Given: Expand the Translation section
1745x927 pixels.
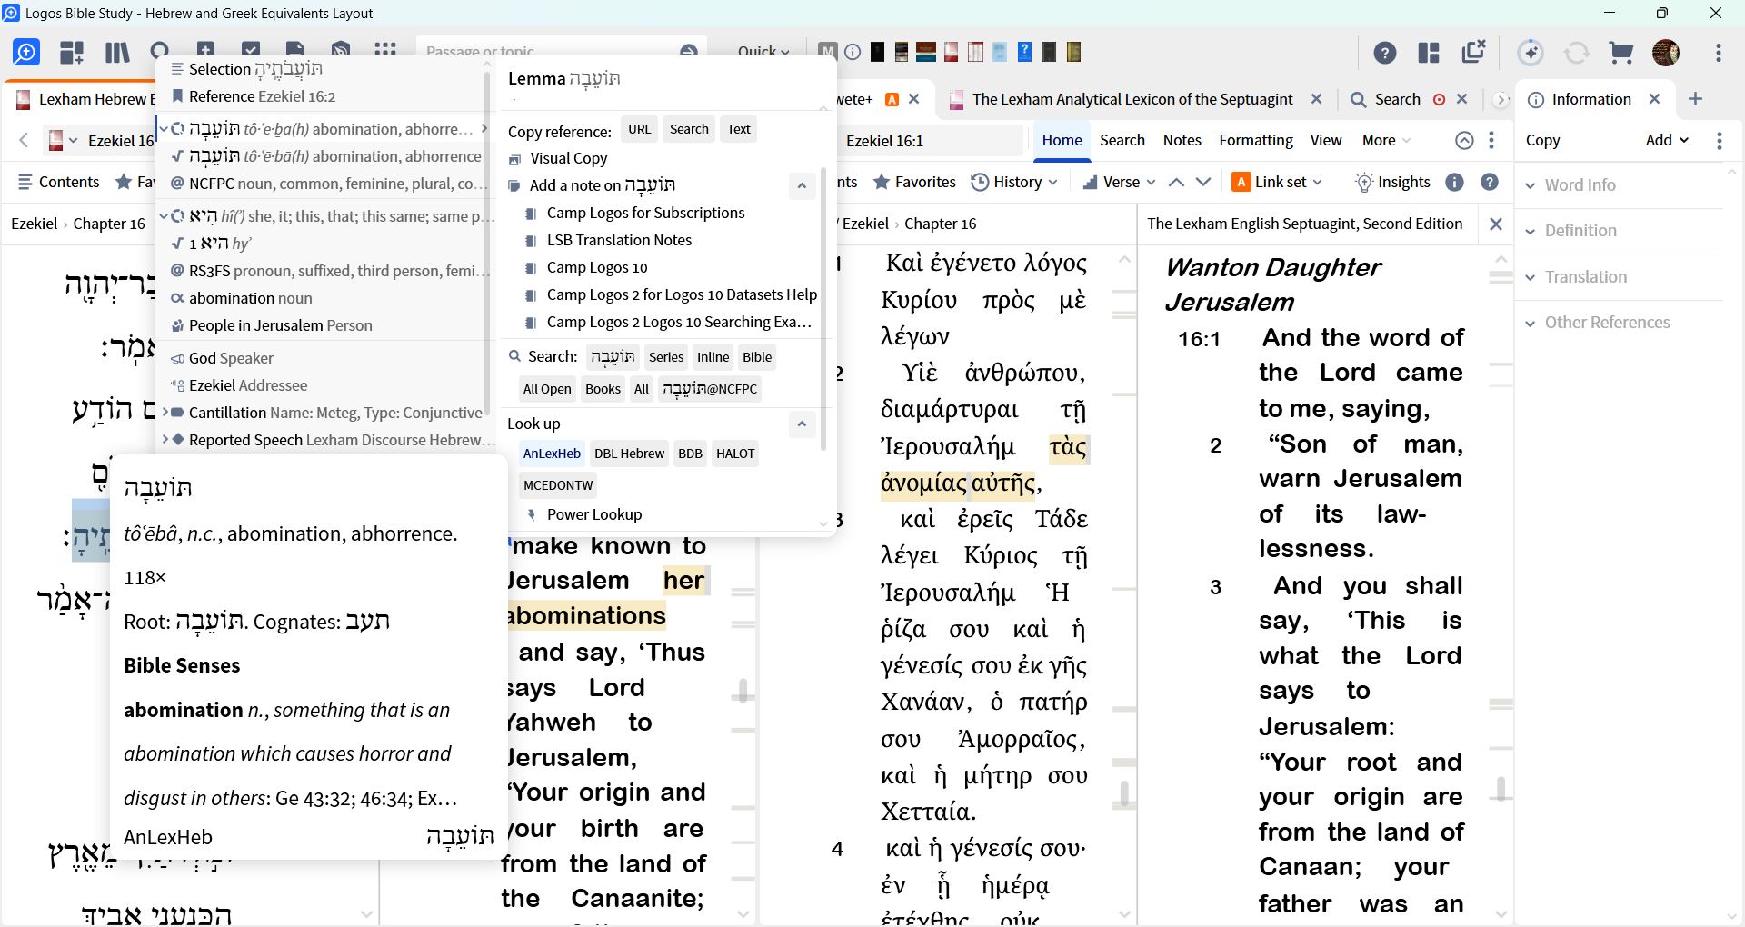Looking at the screenshot, I should [1576, 277].
